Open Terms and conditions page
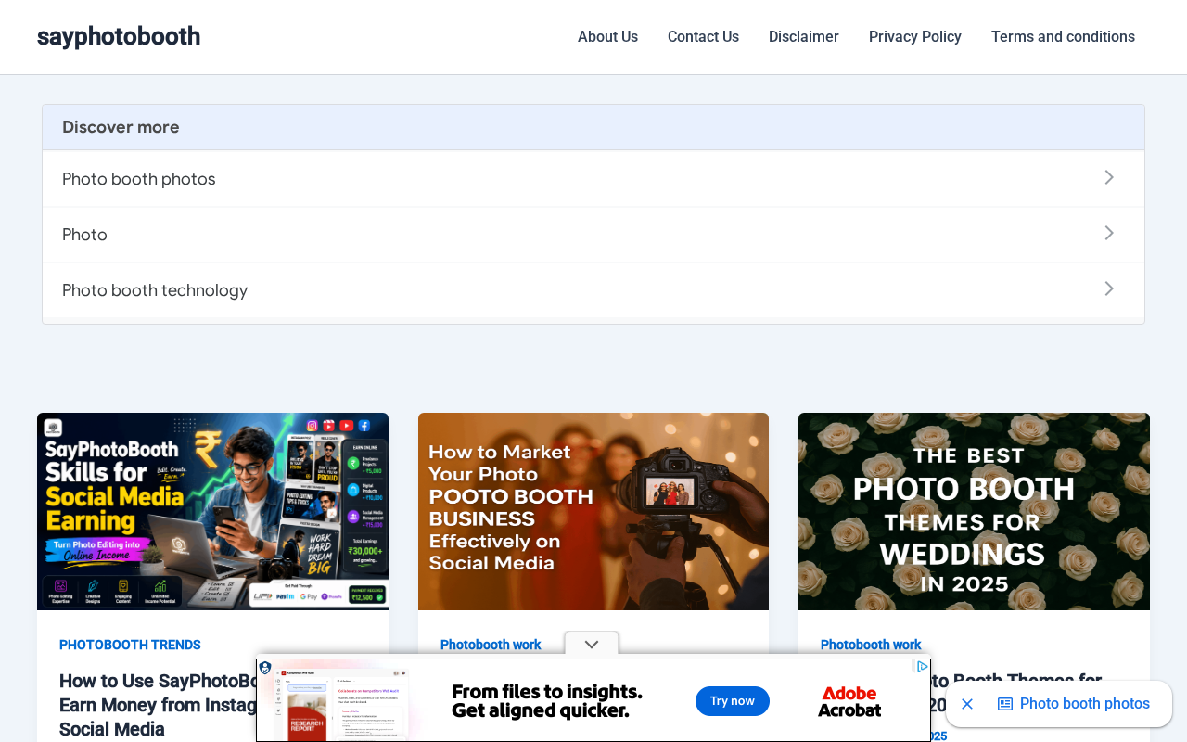The image size is (1187, 742). point(1063,37)
